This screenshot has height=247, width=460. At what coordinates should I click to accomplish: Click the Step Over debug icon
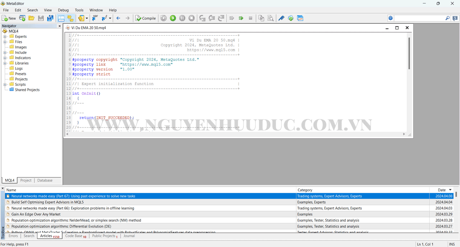click(212, 18)
